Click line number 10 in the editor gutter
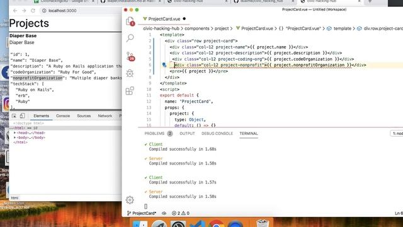This screenshot has height=227, width=403. 149,90
